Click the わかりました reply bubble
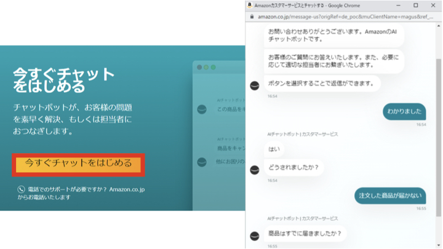The width and height of the screenshot is (443, 249). coord(404,111)
